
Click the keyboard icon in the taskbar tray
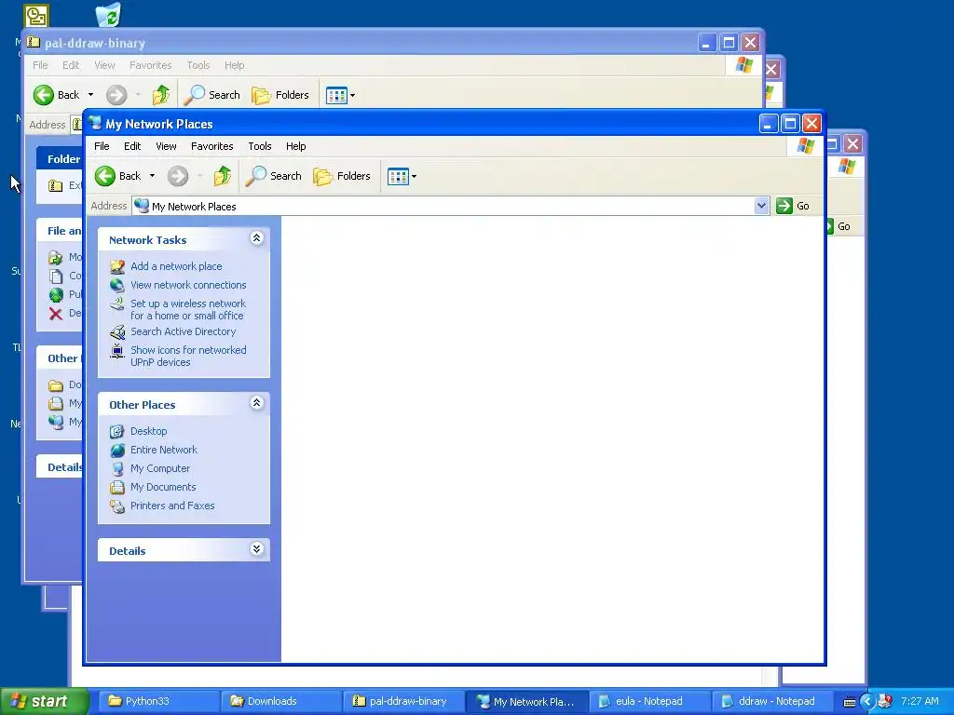click(x=850, y=702)
